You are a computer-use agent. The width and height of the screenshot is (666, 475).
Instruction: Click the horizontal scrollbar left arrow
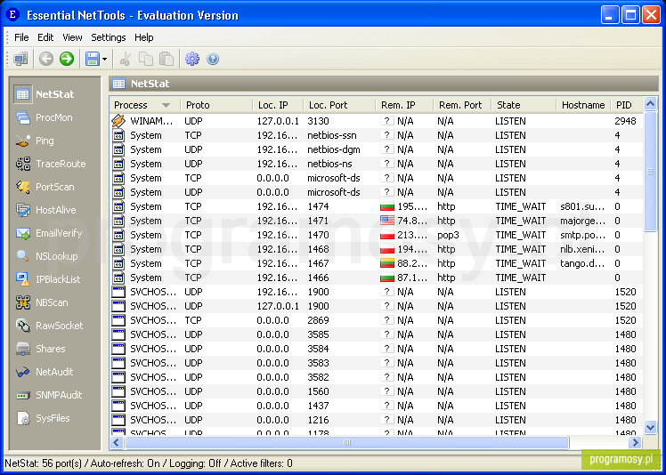tap(117, 443)
